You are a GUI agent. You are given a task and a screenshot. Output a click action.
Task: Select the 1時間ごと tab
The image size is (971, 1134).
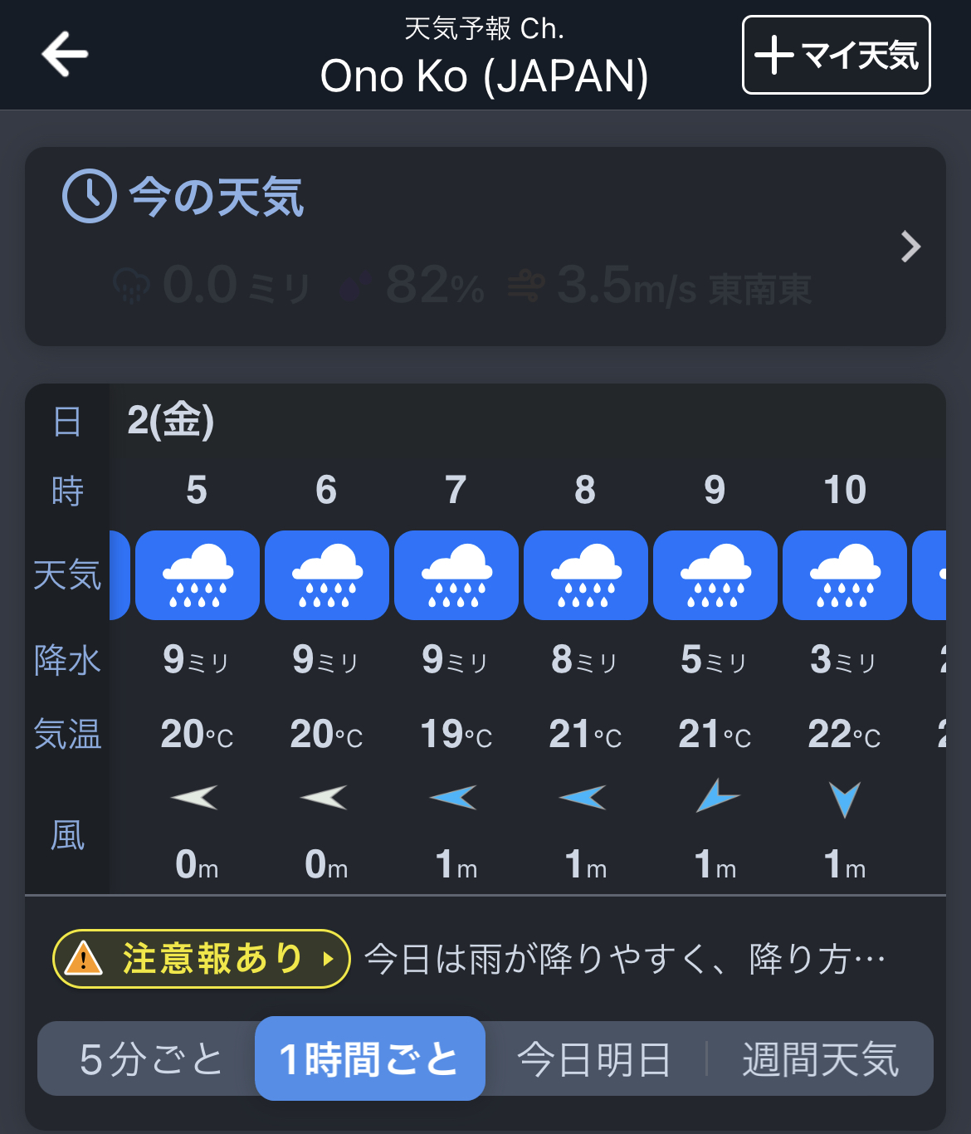369,1059
